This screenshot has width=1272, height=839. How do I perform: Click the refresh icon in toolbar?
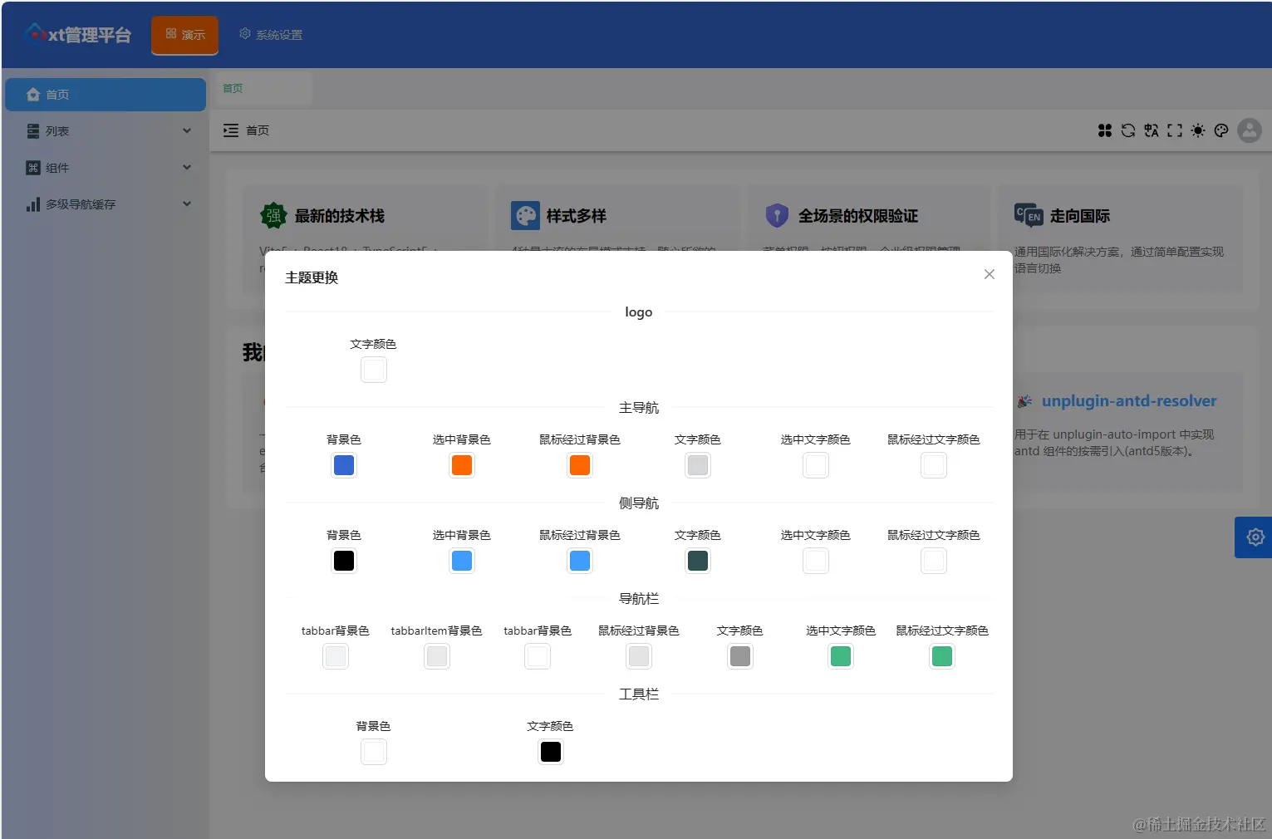1128,130
